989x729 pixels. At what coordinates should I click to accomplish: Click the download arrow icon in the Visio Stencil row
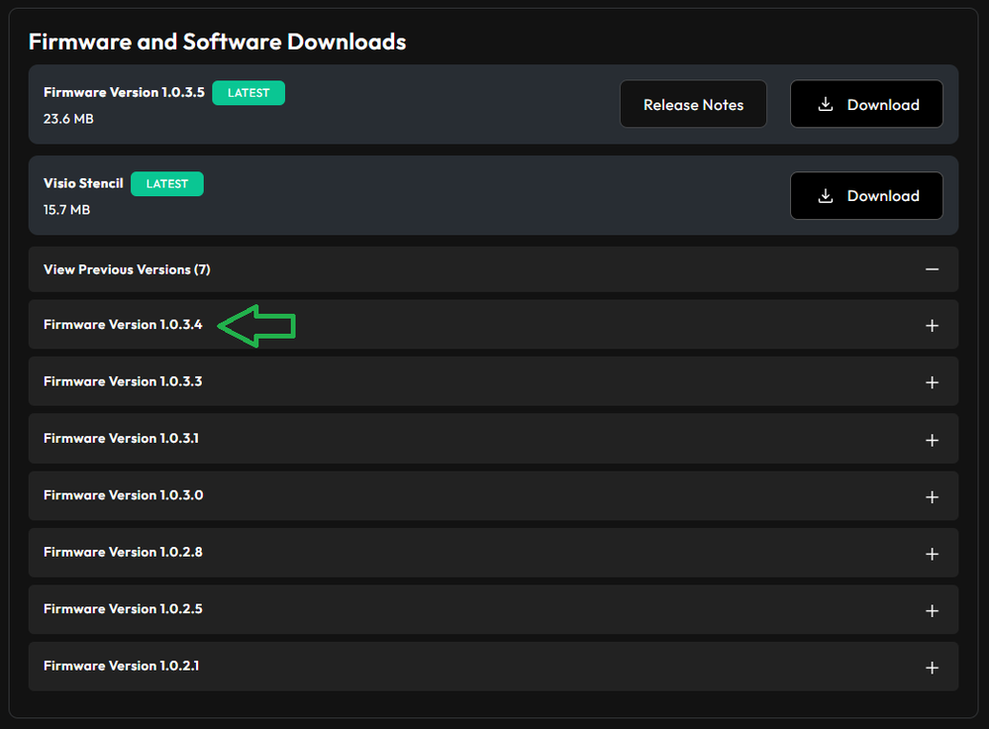825,196
